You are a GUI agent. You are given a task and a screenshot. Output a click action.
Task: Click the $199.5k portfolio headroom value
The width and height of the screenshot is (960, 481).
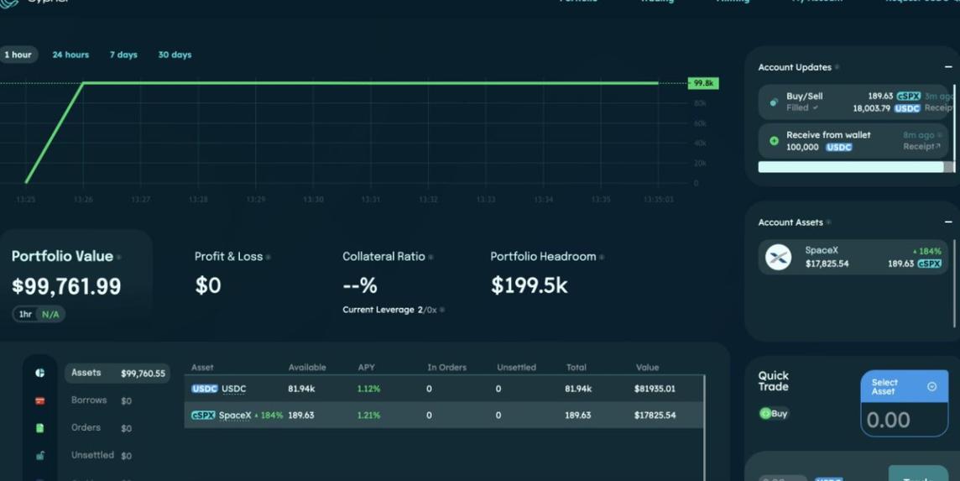click(x=530, y=285)
